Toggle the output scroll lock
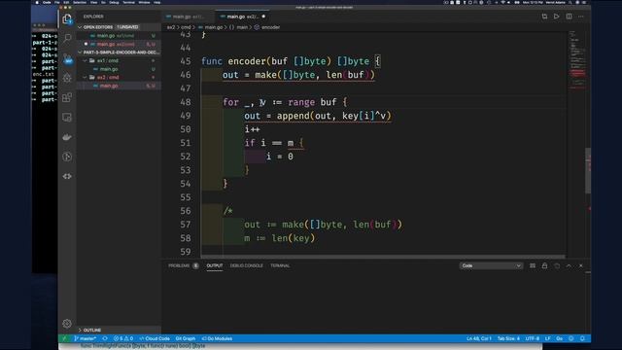The width and height of the screenshot is (622, 350). 544,265
